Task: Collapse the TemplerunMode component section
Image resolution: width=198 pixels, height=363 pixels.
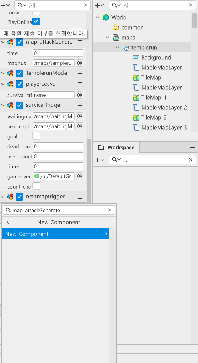Action: tap(3, 73)
